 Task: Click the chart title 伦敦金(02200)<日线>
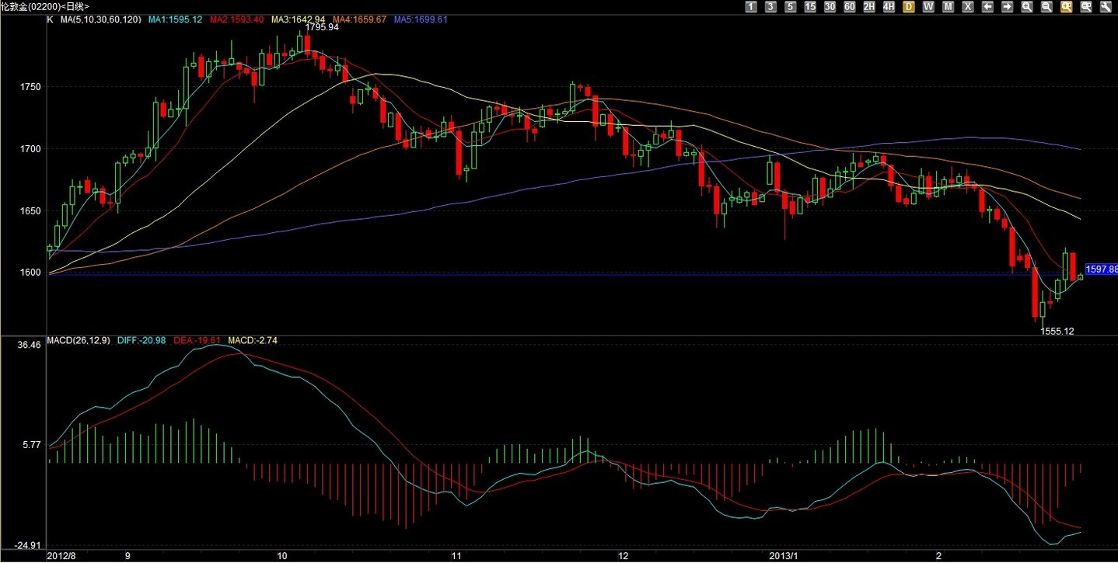(45, 6)
